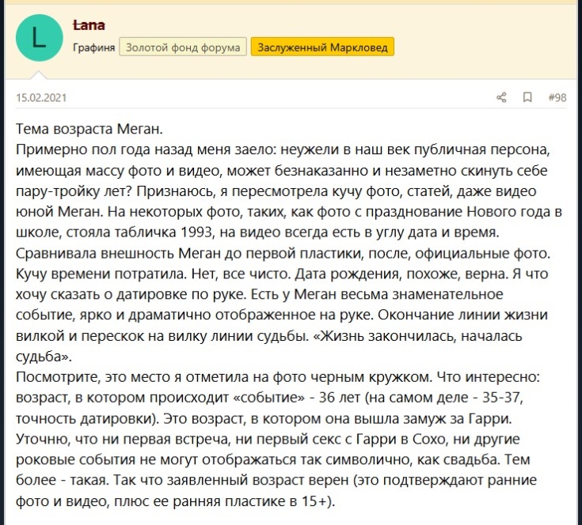Screen dimensions: 582x525
Task: Open the green 'L' user avatar
Action: click(40, 38)
